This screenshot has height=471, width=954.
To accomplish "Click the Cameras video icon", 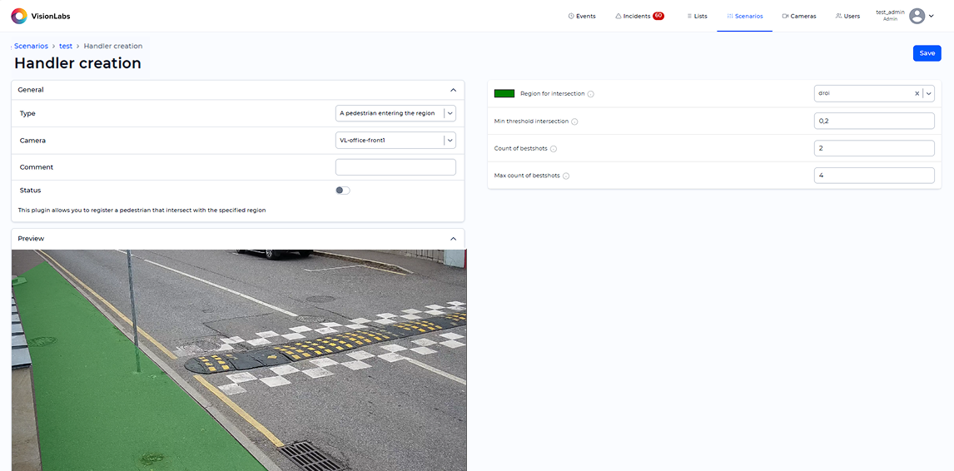I will point(786,16).
